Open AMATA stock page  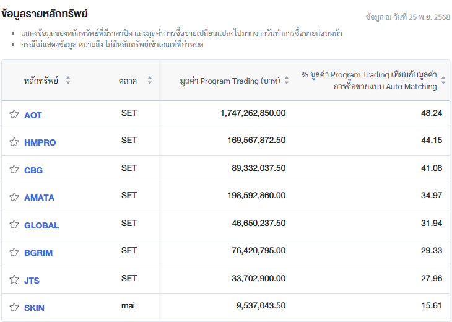pos(39,198)
